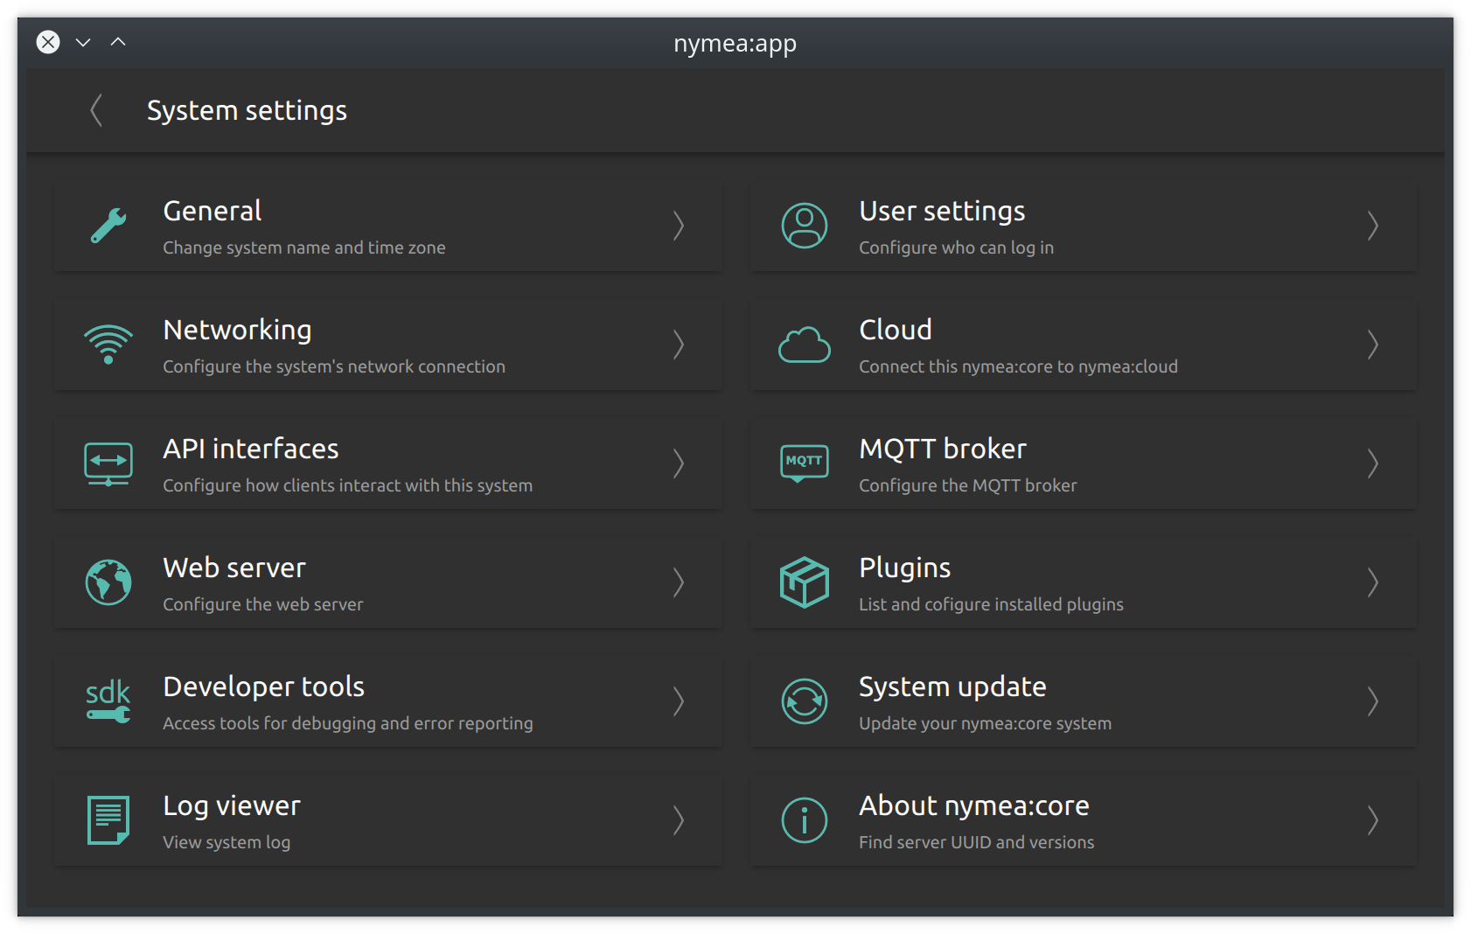The image size is (1471, 934).
Task: Click the cloud icon
Action: point(805,345)
